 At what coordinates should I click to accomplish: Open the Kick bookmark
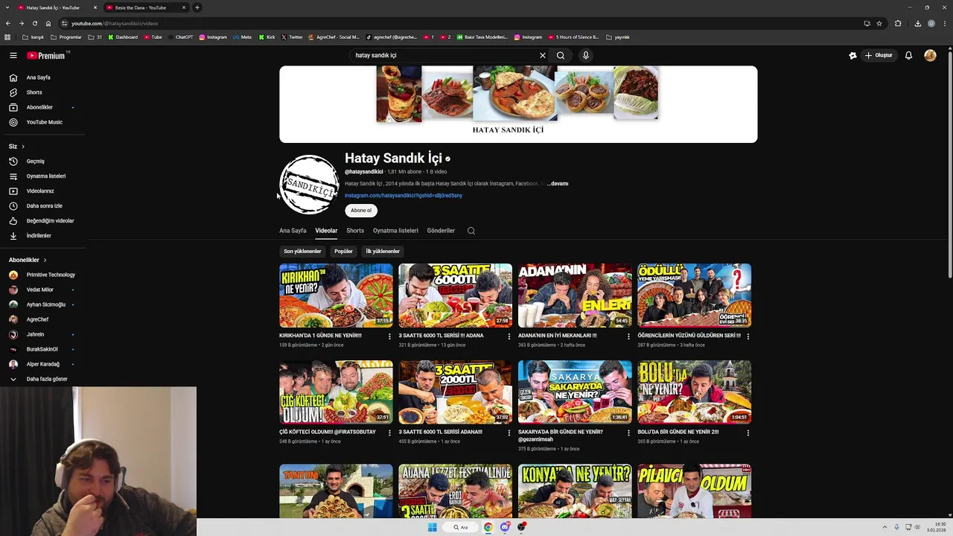[267, 37]
